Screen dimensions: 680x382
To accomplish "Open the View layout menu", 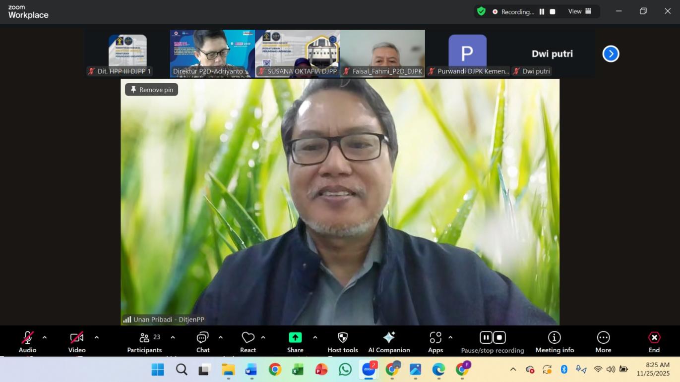I will tap(579, 11).
